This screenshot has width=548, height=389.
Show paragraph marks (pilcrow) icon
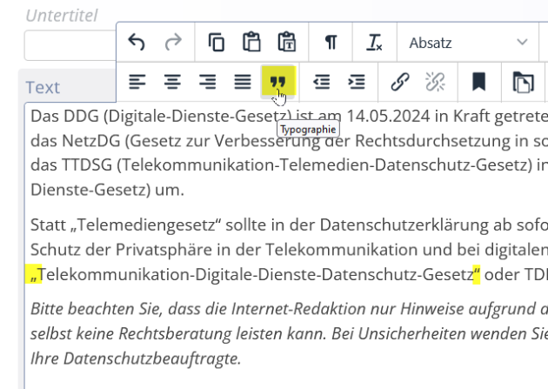331,43
